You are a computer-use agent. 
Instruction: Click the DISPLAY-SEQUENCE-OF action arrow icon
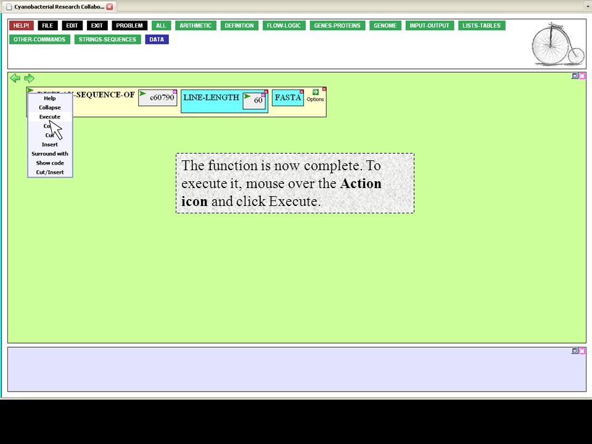[31, 91]
